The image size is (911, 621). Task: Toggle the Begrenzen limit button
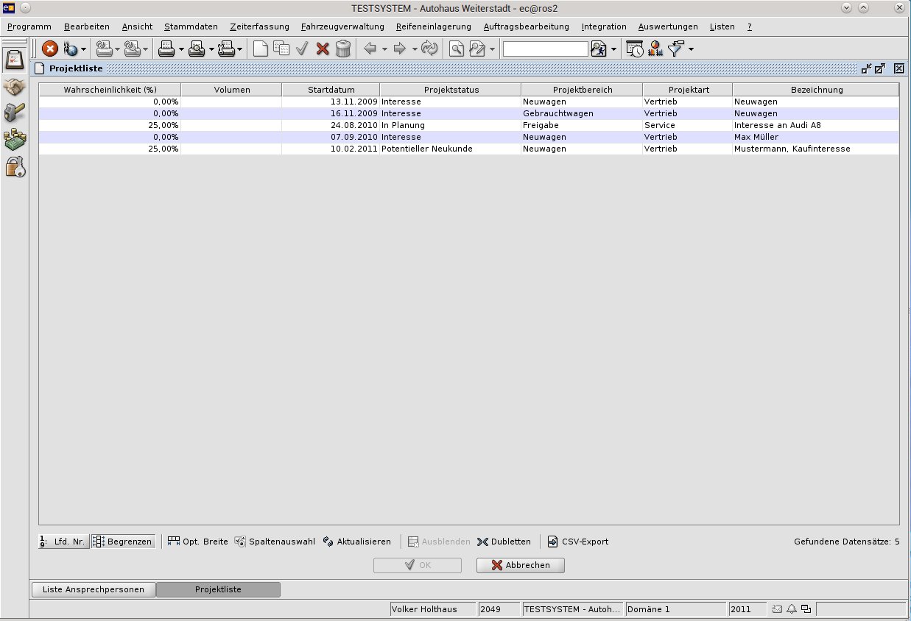[123, 542]
